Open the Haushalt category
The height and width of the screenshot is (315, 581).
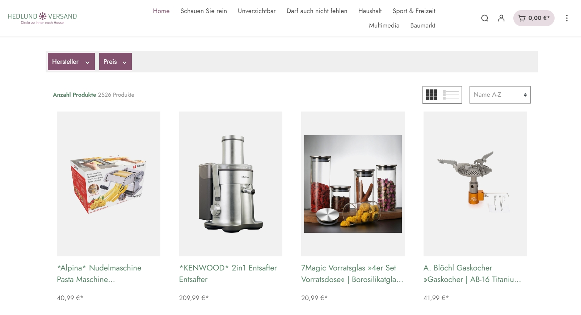click(370, 11)
